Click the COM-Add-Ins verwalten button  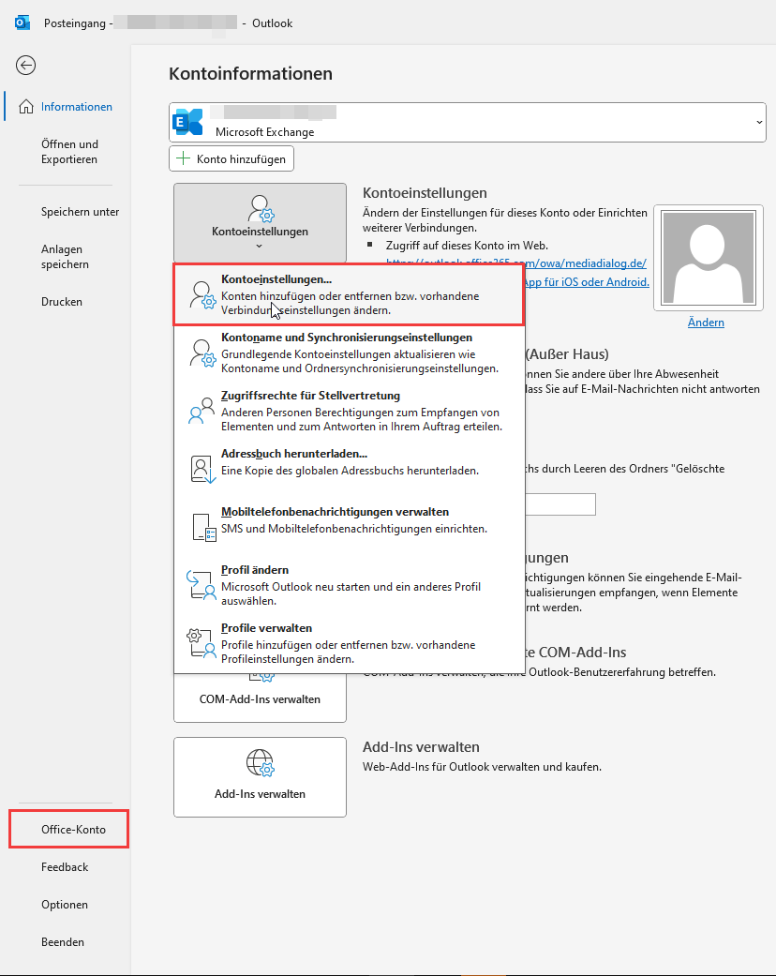click(260, 699)
